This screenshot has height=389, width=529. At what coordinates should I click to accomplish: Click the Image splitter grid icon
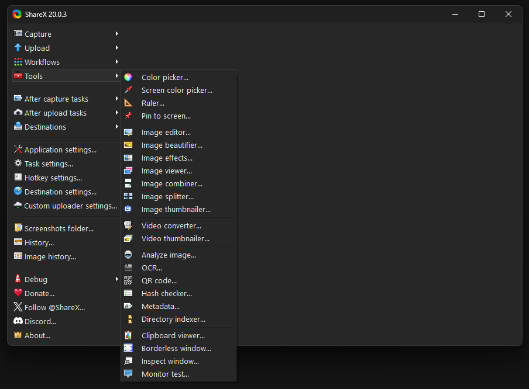[x=128, y=196]
